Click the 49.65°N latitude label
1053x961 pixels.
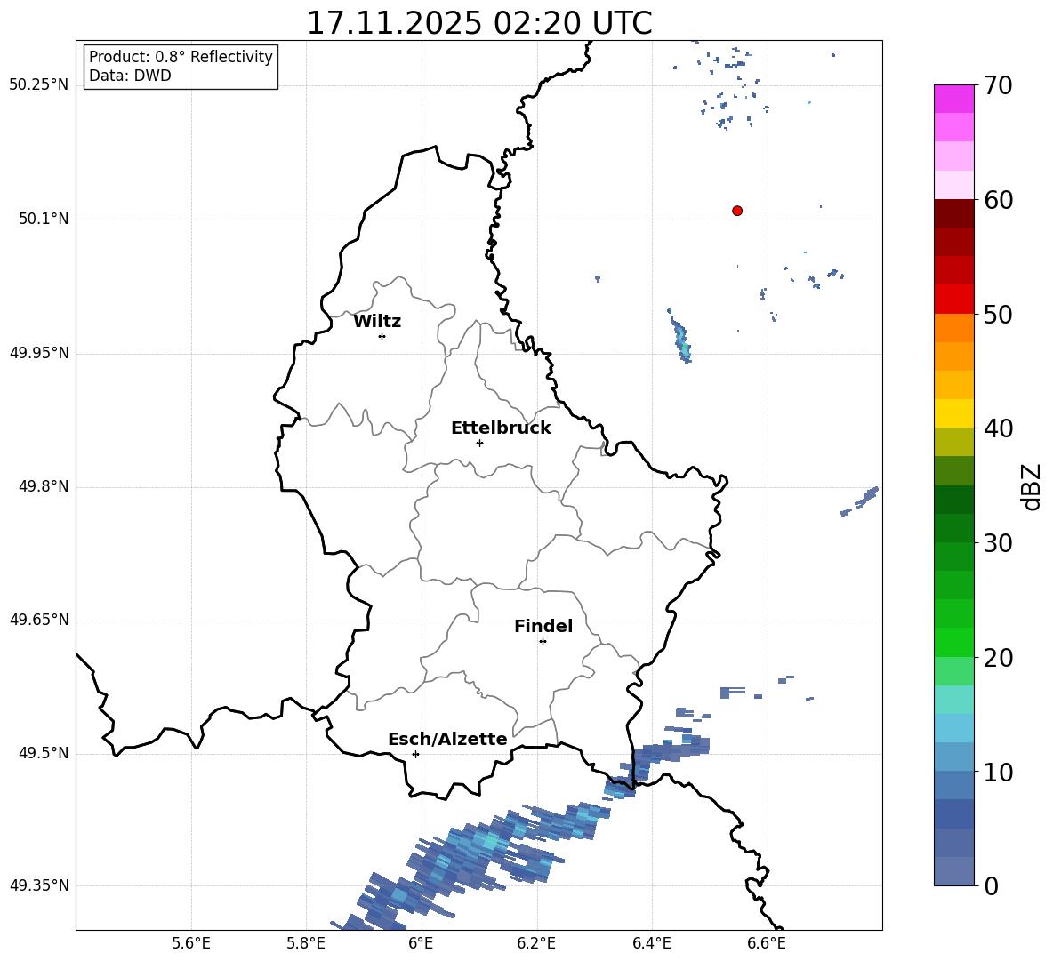[x=39, y=620]
